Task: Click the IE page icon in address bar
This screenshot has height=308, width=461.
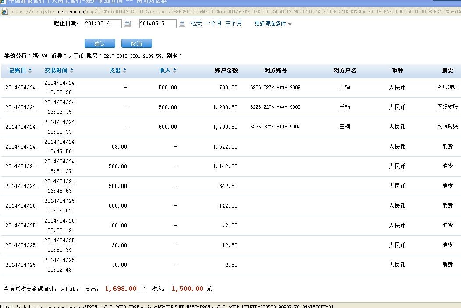Action: (x=4, y=12)
